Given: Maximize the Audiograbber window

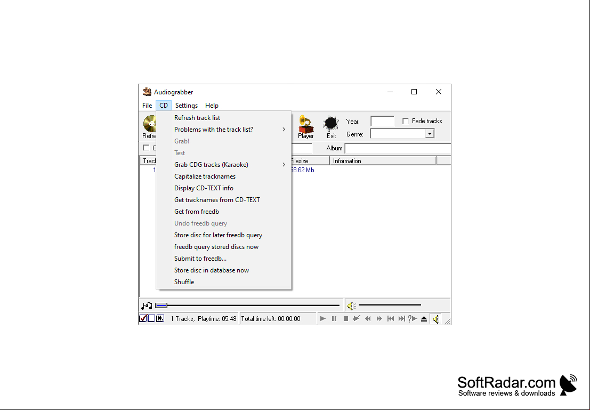Looking at the screenshot, I should (414, 92).
